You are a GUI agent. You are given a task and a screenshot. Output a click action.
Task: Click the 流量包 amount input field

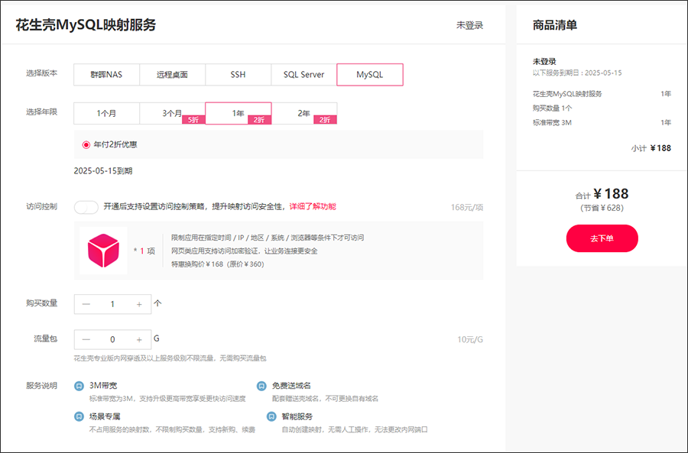coord(112,339)
